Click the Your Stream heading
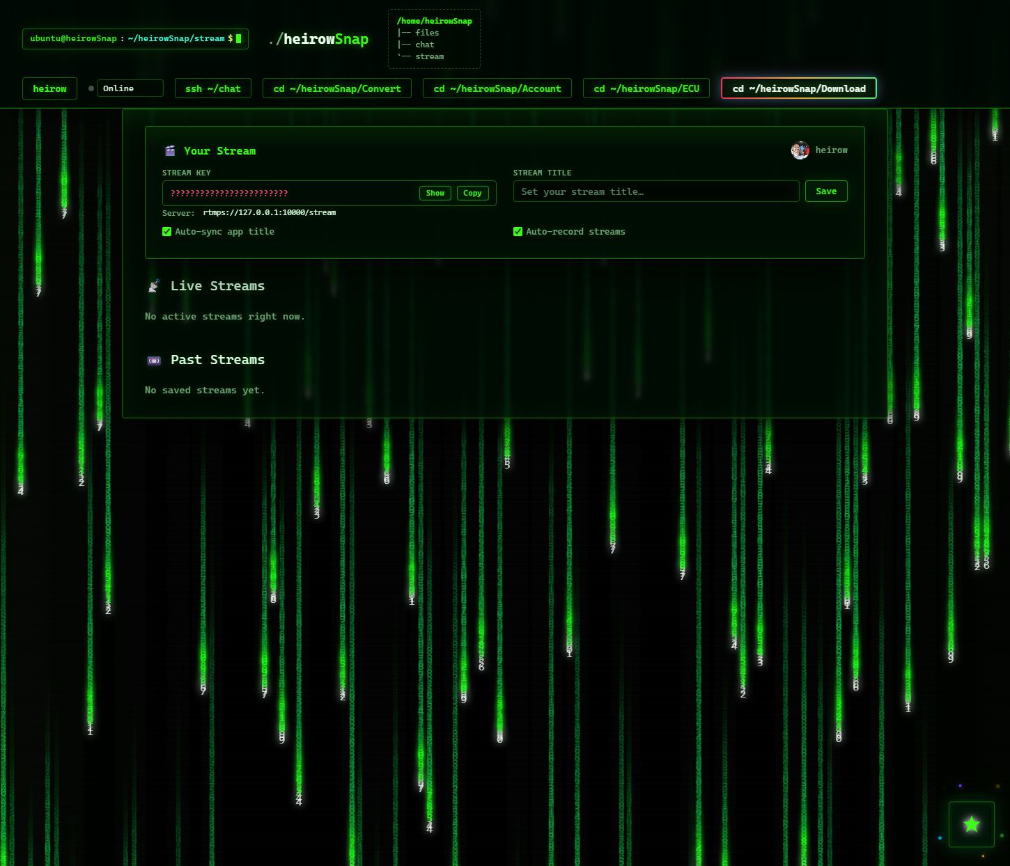Screen dimensions: 1010x866 pyautogui.click(x=219, y=151)
